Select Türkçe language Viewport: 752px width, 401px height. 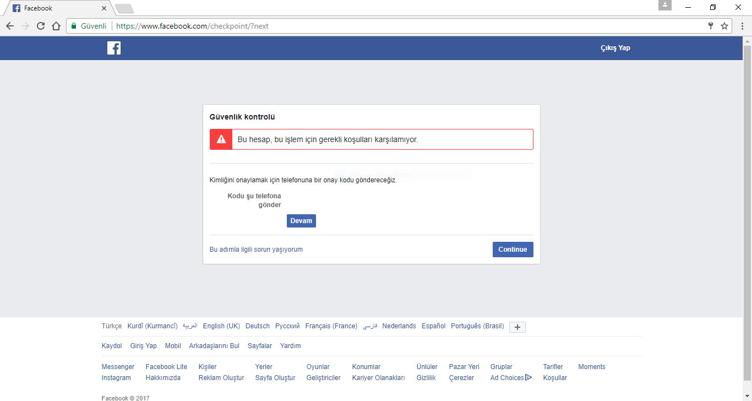112,326
